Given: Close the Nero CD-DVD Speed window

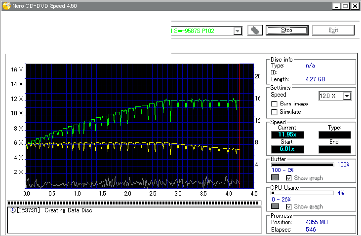Looking at the screenshot, I should pyautogui.click(x=354, y=6).
